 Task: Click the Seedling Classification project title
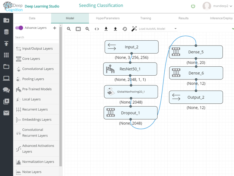click(101, 6)
